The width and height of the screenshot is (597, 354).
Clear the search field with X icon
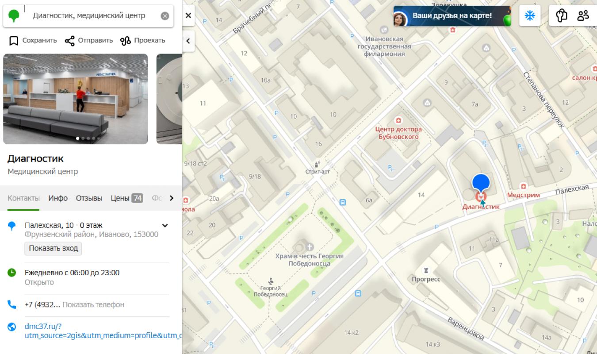coord(165,16)
